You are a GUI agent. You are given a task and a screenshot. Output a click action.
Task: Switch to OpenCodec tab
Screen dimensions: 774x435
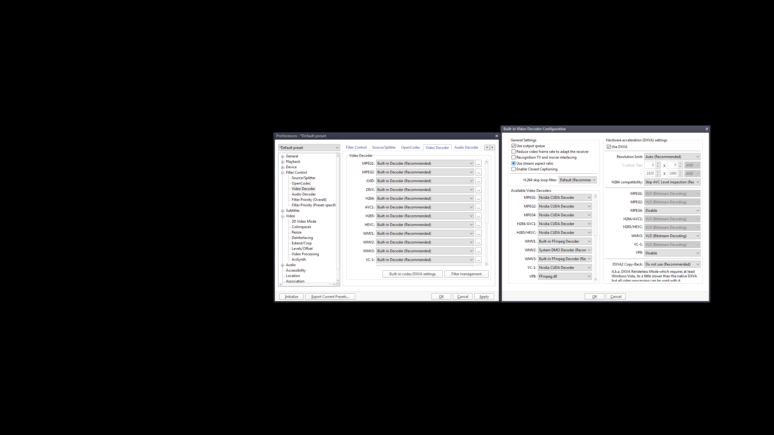tap(411, 147)
